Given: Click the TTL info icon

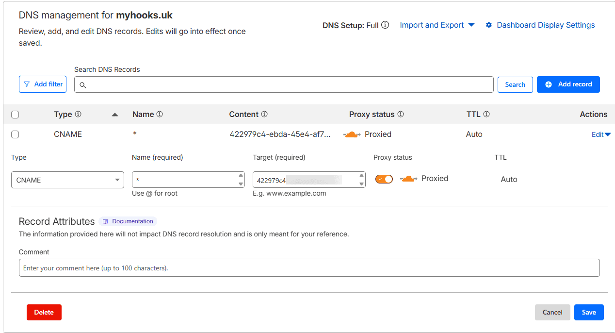Looking at the screenshot, I should pos(487,114).
